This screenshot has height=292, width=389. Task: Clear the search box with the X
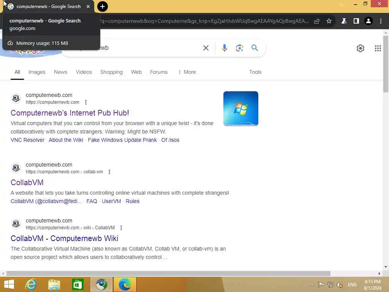(x=206, y=48)
